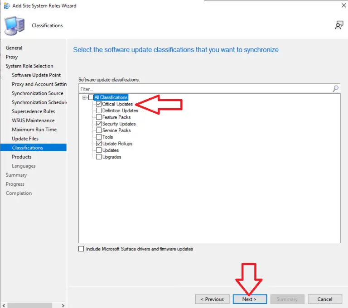Image resolution: width=348 pixels, height=308 pixels.
Task: Tick the Feature Packs checkbox
Action: [x=99, y=117]
